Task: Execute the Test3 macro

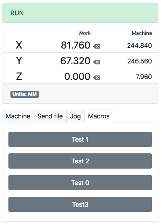Action: 80,204
